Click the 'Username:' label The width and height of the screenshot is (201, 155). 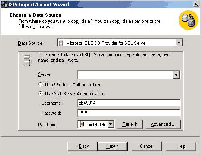click(51, 103)
